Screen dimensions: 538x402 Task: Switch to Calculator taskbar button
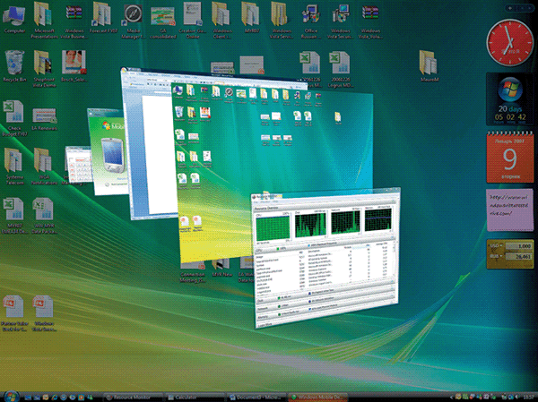[195, 398]
